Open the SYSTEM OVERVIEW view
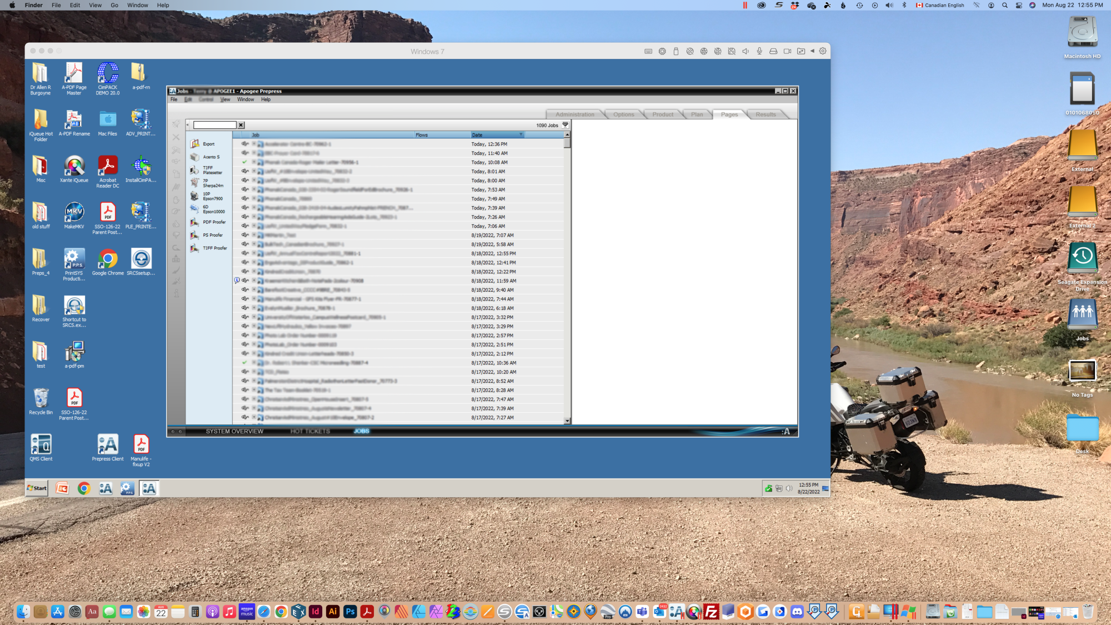The width and height of the screenshot is (1111, 625). tap(234, 431)
